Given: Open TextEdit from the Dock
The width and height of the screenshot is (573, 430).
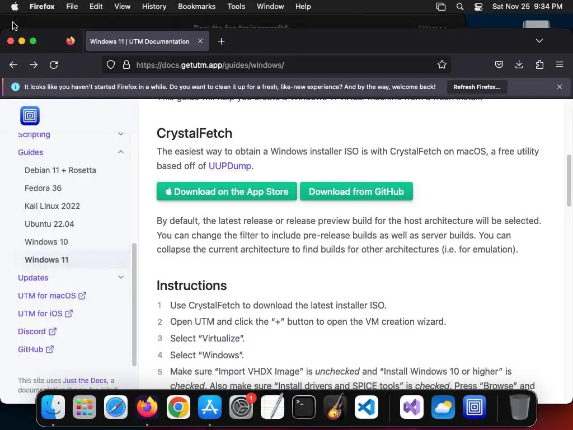Looking at the screenshot, I should click(x=273, y=407).
